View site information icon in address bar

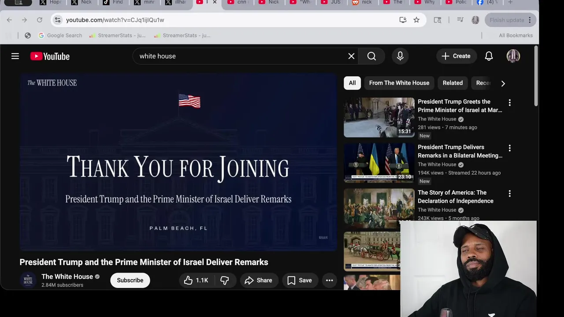click(x=57, y=20)
